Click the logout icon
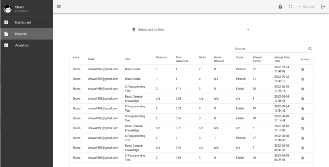Viewport: 329px width, 167px height. tap(323, 7)
